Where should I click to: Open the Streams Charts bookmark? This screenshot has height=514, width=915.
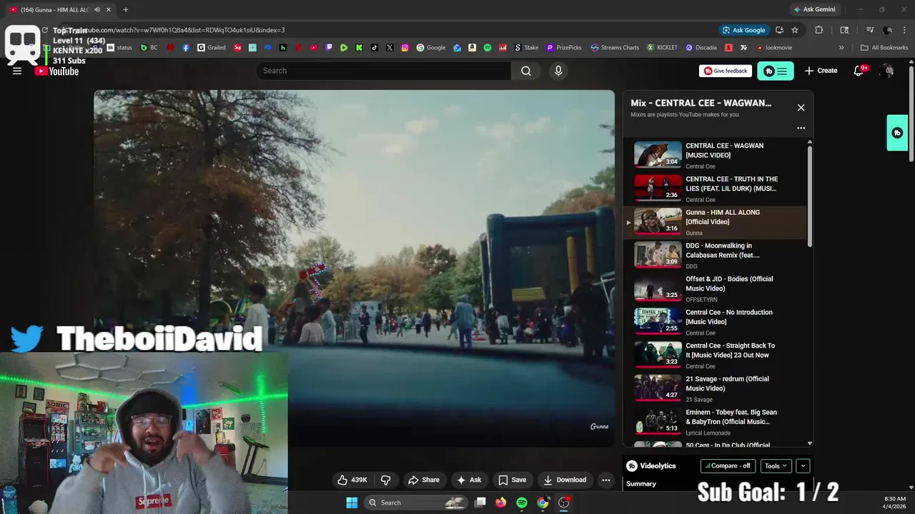coord(615,48)
